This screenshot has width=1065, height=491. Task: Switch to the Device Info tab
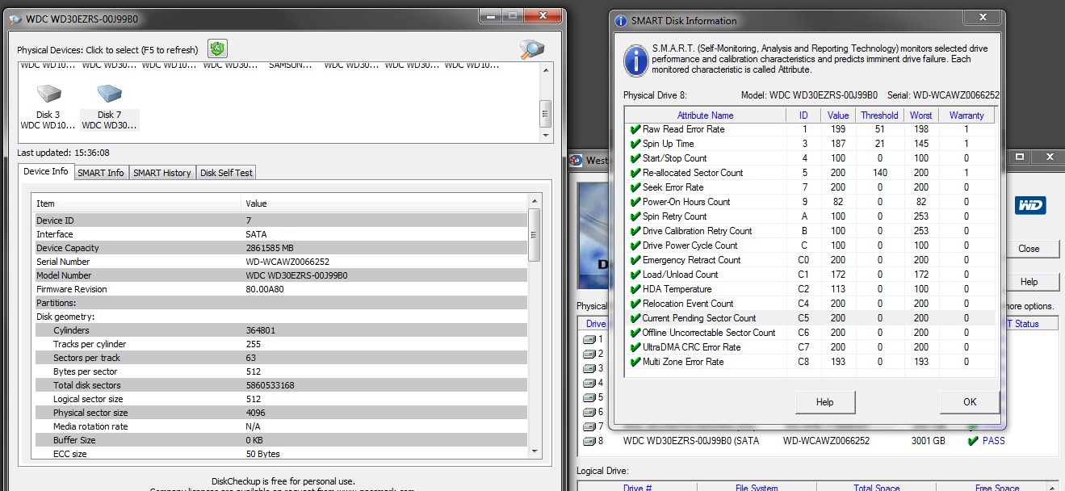point(46,172)
